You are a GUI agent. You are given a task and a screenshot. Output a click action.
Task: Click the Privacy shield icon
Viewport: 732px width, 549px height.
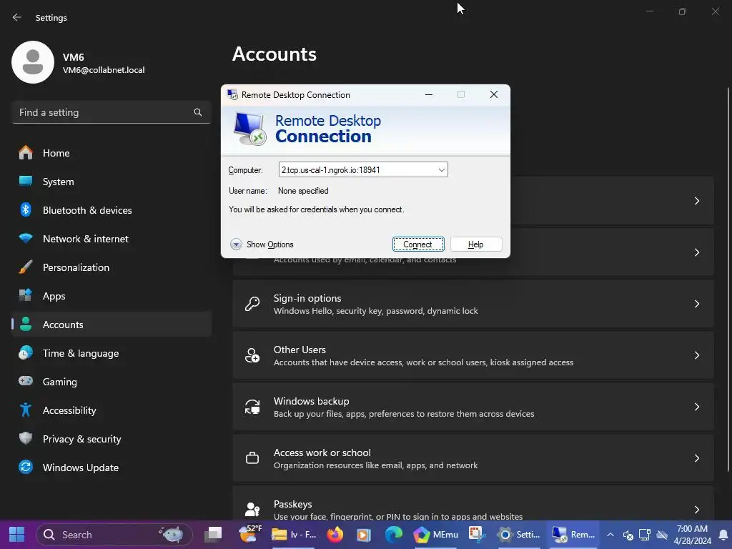[26, 438]
